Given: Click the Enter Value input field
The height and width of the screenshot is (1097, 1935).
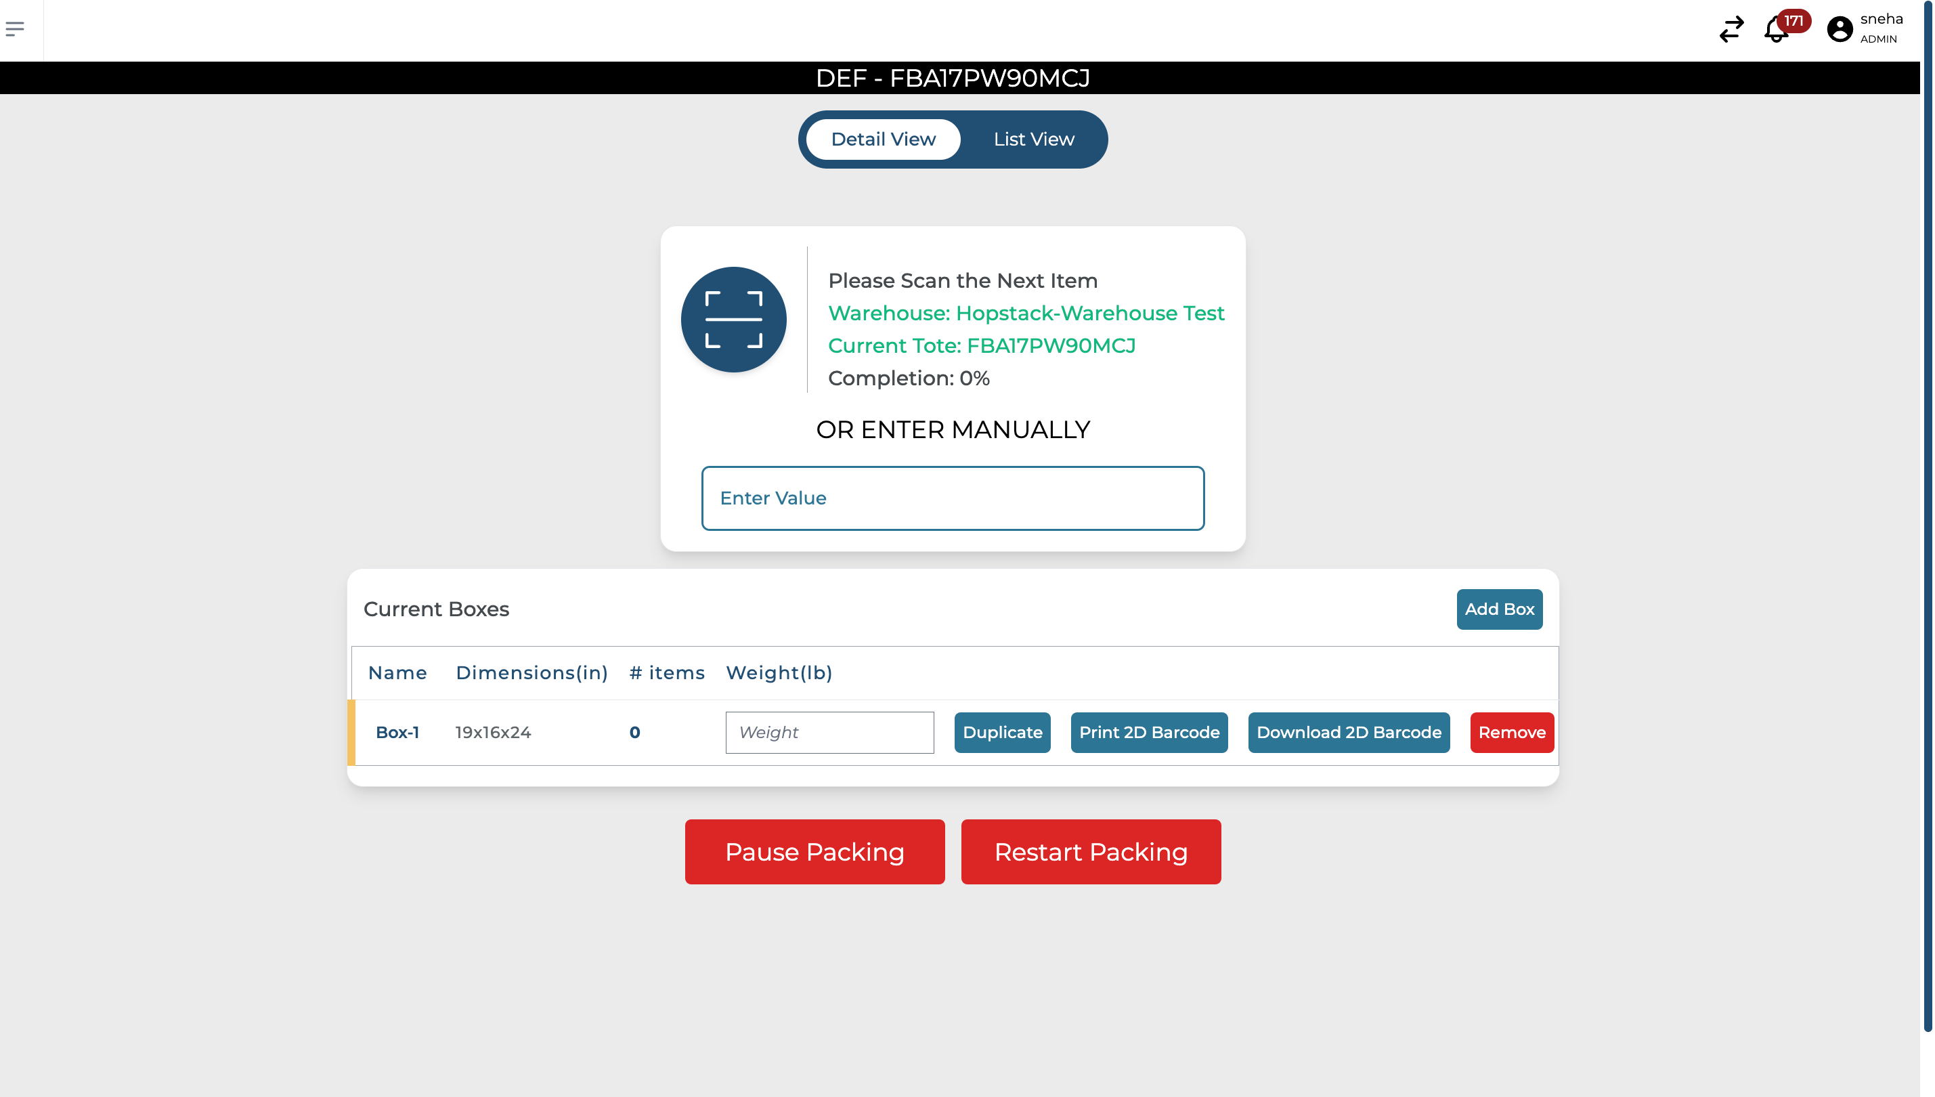Looking at the screenshot, I should 952,498.
